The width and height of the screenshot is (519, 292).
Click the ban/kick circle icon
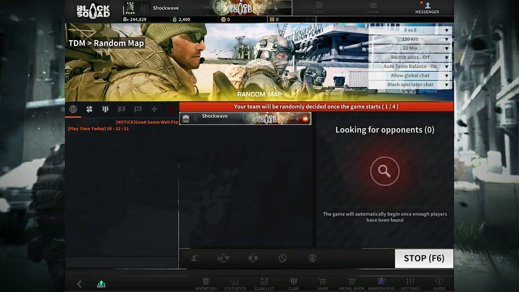[283, 258]
